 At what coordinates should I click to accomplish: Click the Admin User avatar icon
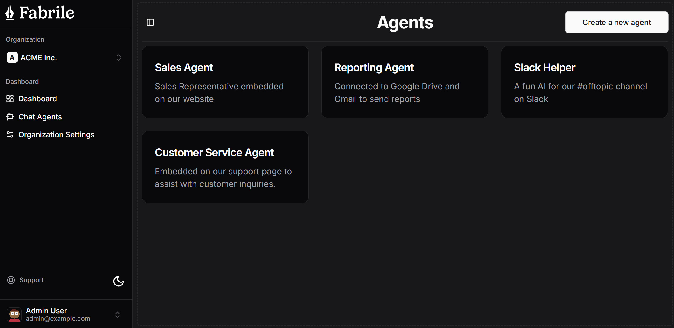pyautogui.click(x=14, y=314)
